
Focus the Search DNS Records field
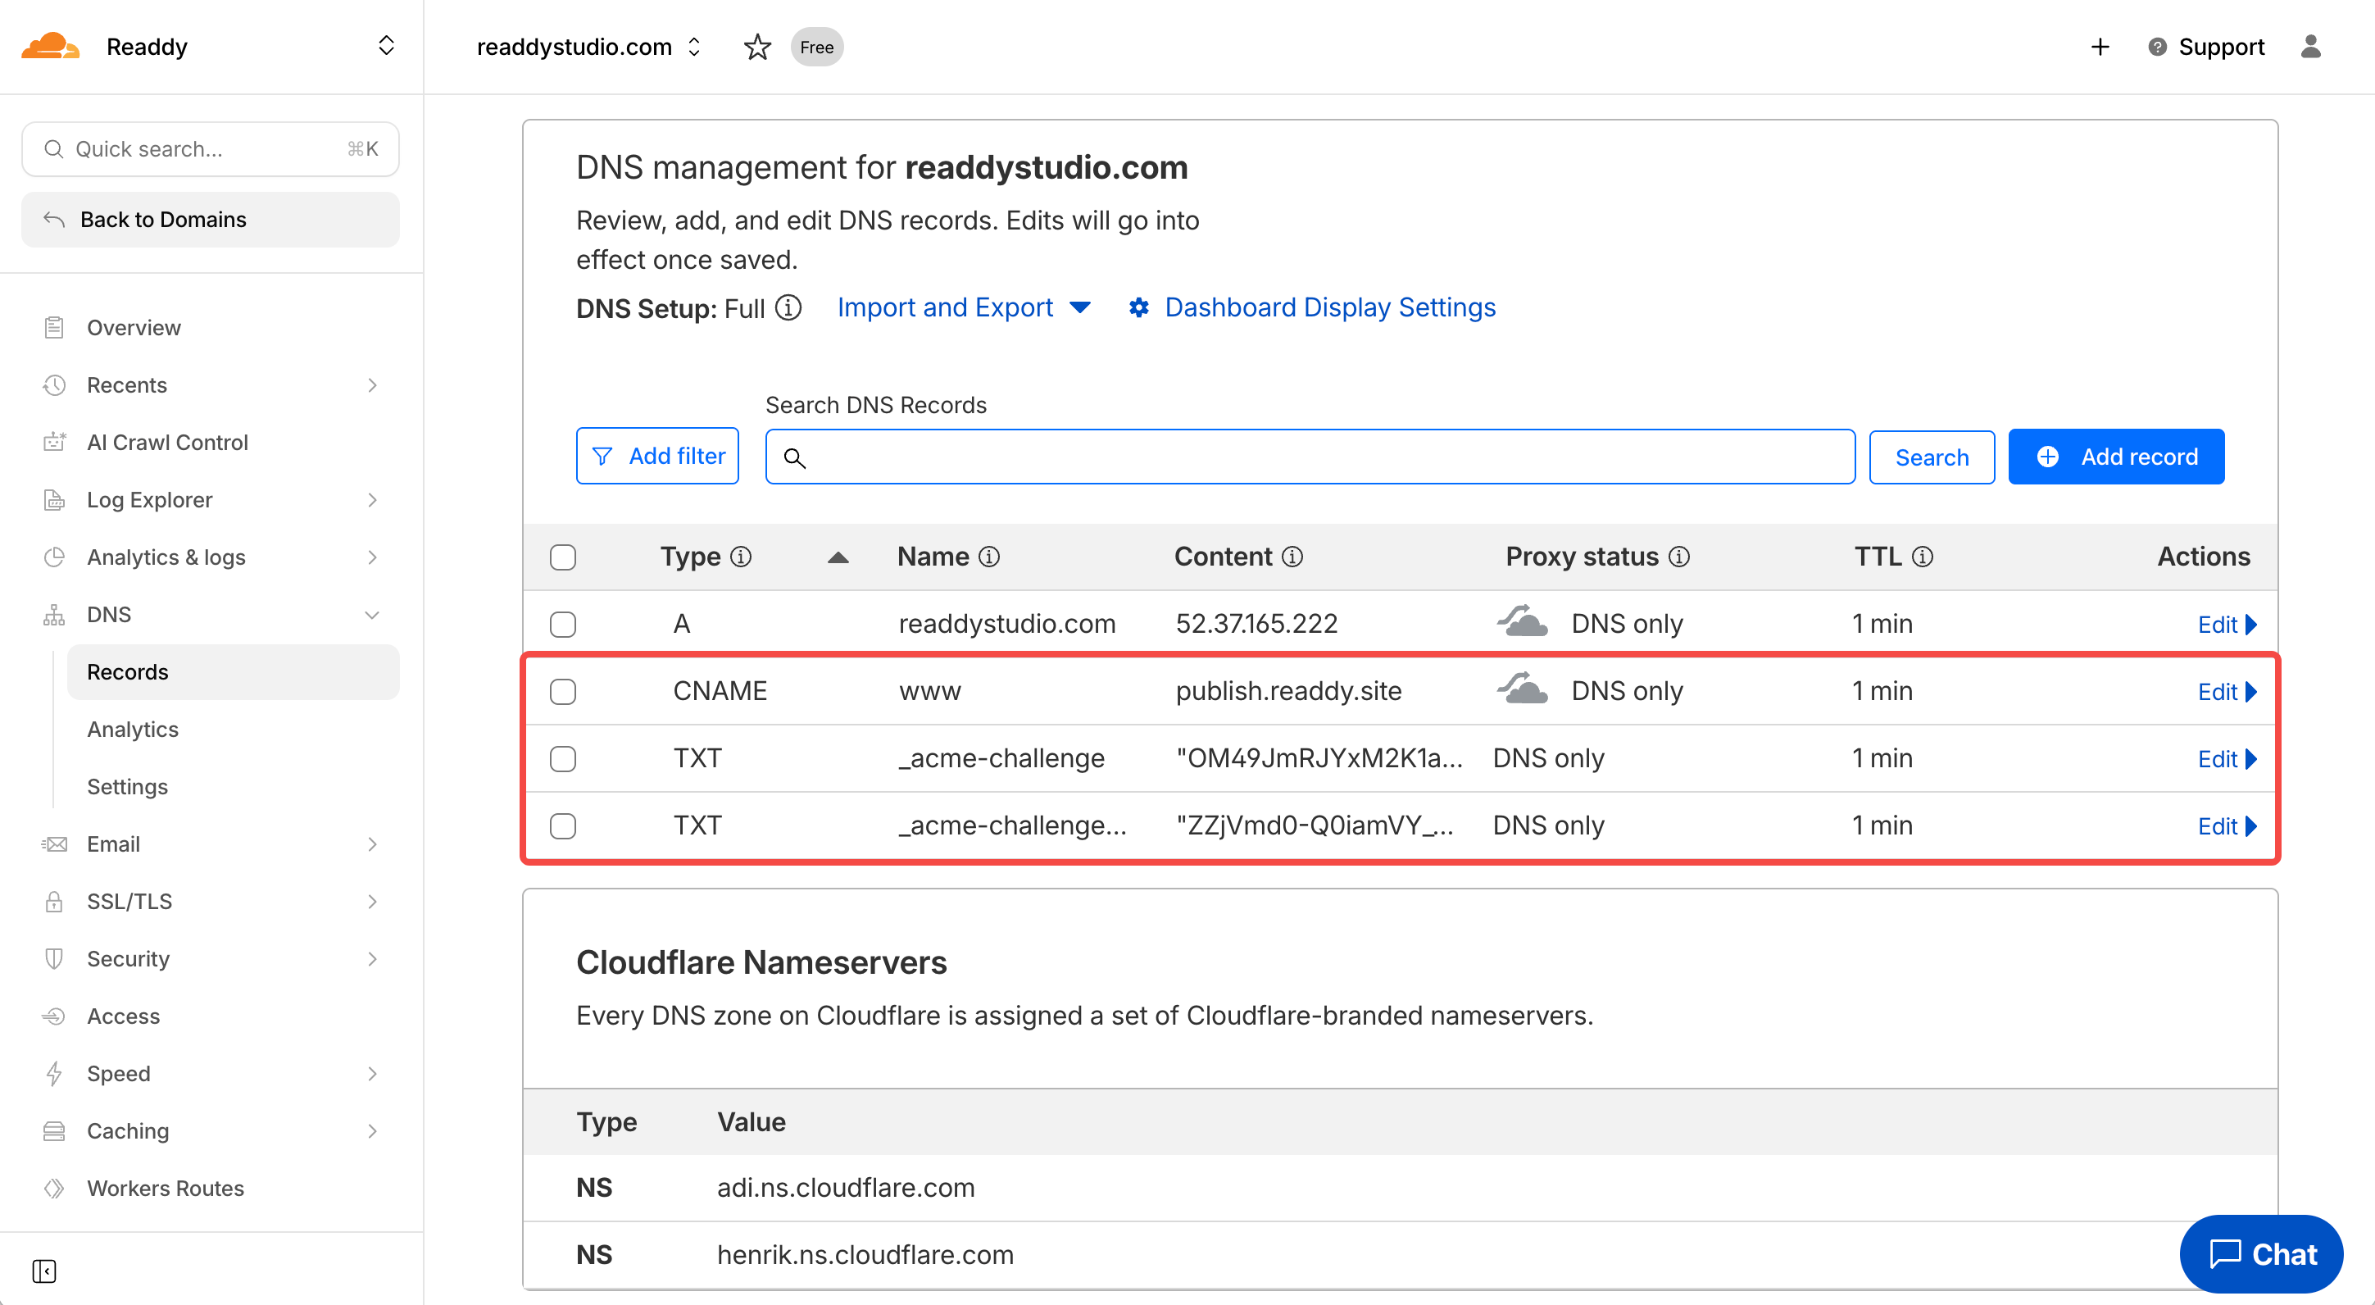[x=1310, y=457]
